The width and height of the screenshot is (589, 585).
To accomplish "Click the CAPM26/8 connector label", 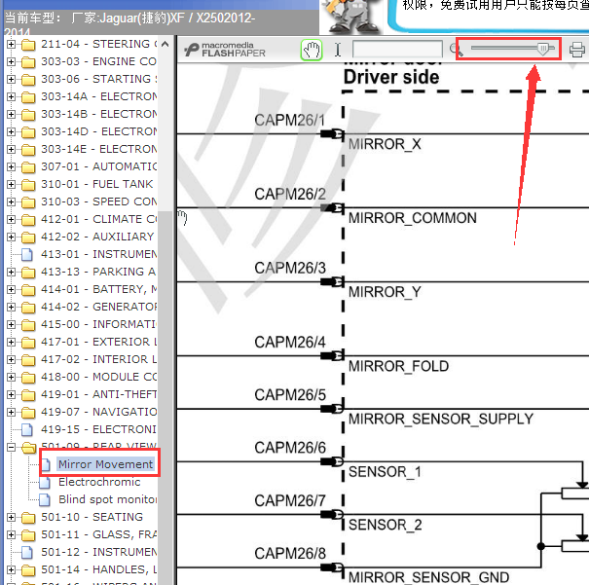I will [x=290, y=554].
